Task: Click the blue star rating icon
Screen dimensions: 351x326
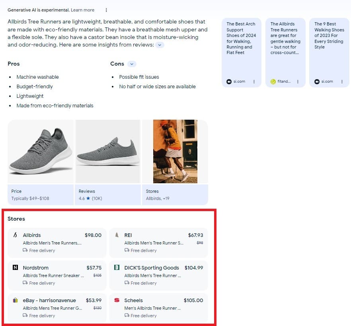Action: point(88,198)
